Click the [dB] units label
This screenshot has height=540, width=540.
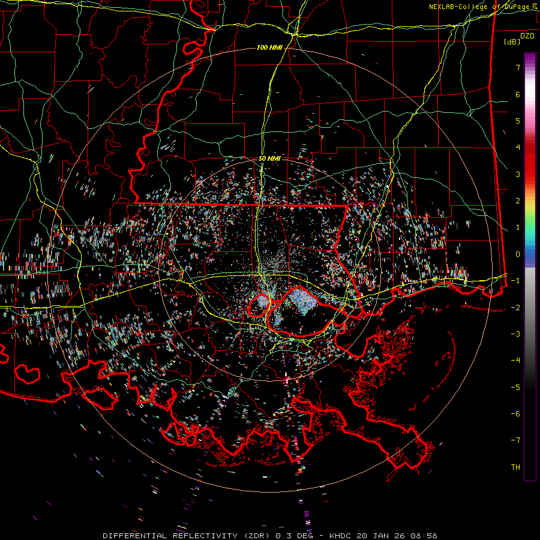[x=512, y=41]
